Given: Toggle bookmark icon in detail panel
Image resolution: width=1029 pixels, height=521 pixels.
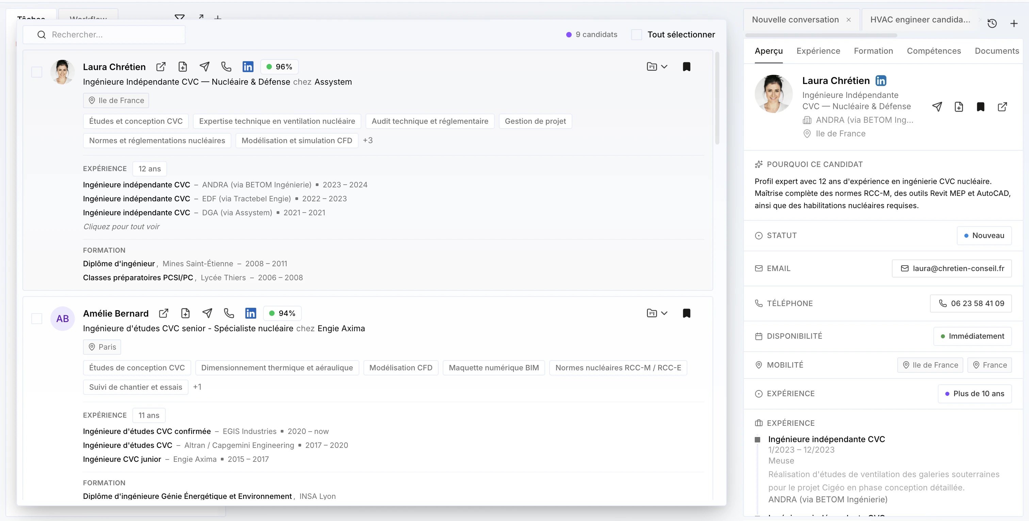Looking at the screenshot, I should coord(980,106).
